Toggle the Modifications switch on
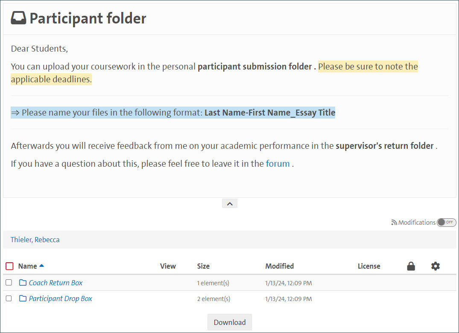 point(447,223)
